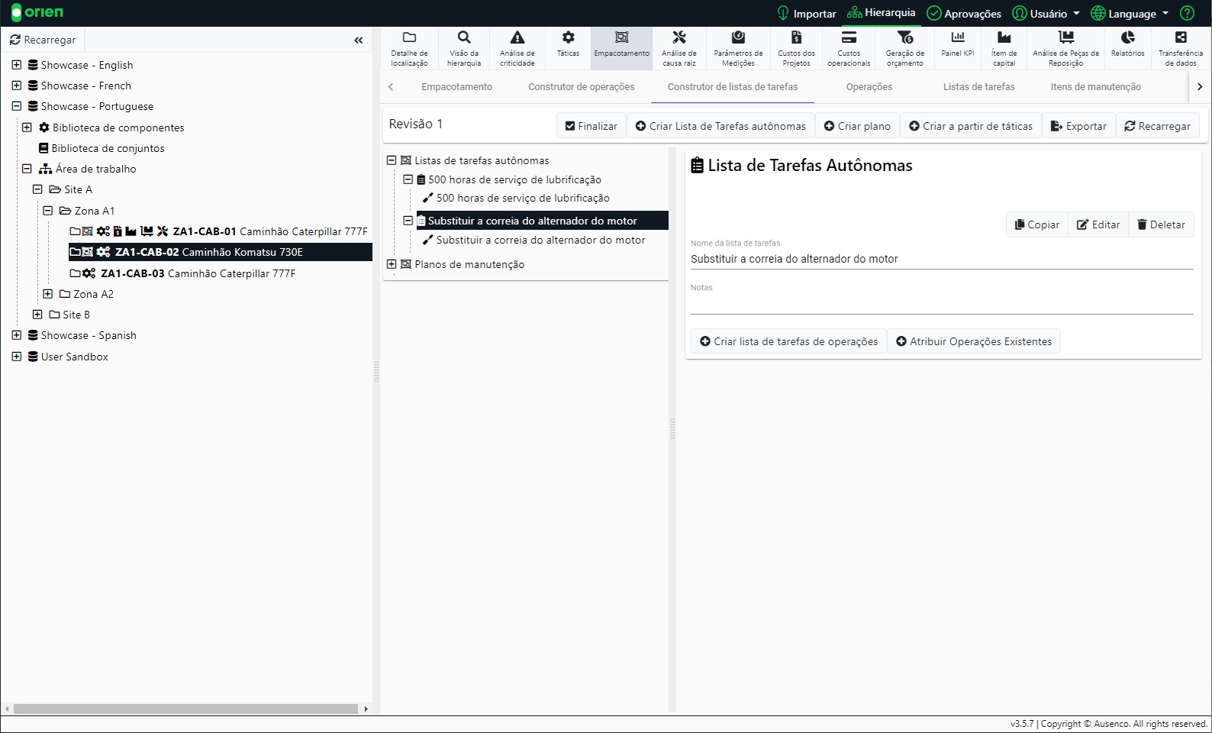
Task: Collapse Listas de tarefas autônomas node
Action: click(392, 160)
